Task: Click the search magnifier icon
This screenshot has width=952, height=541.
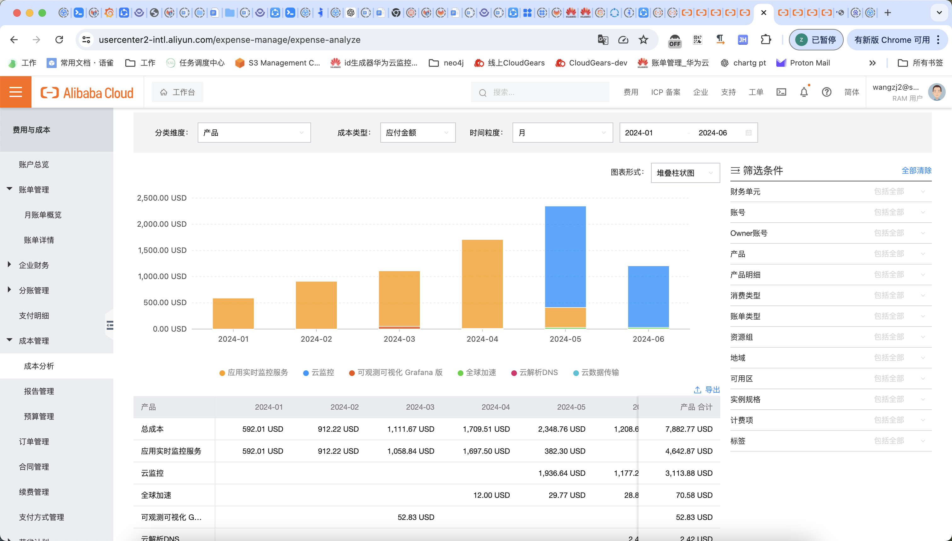Action: pos(483,93)
